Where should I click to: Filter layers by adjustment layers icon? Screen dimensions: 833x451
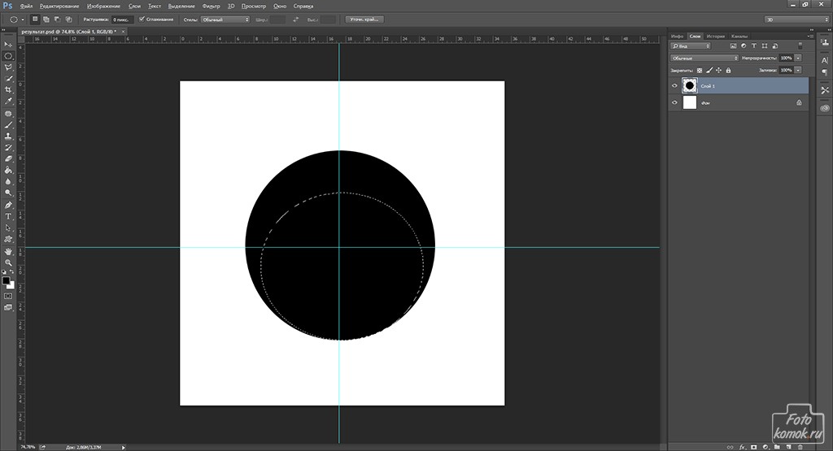tap(744, 46)
